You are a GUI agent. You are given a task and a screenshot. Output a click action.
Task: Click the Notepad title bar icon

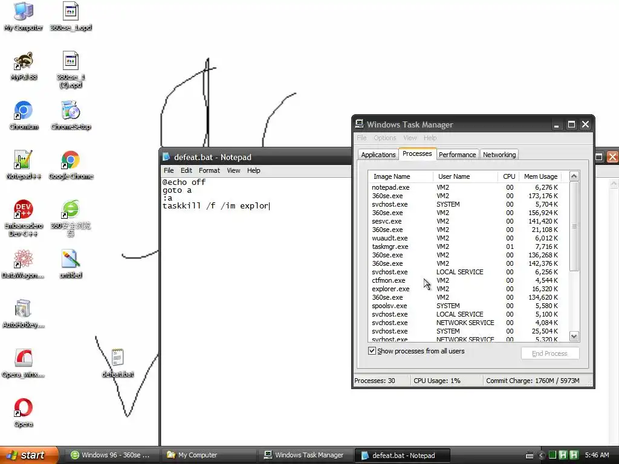166,157
